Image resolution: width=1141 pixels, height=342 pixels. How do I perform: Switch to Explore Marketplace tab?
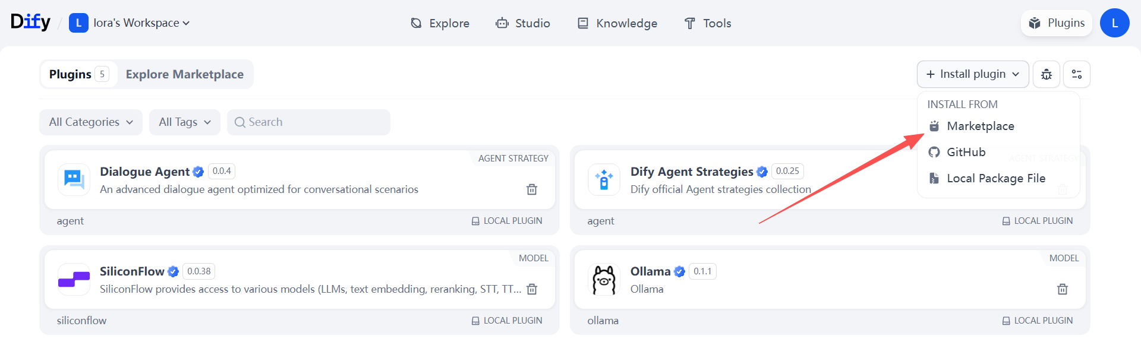tap(185, 74)
